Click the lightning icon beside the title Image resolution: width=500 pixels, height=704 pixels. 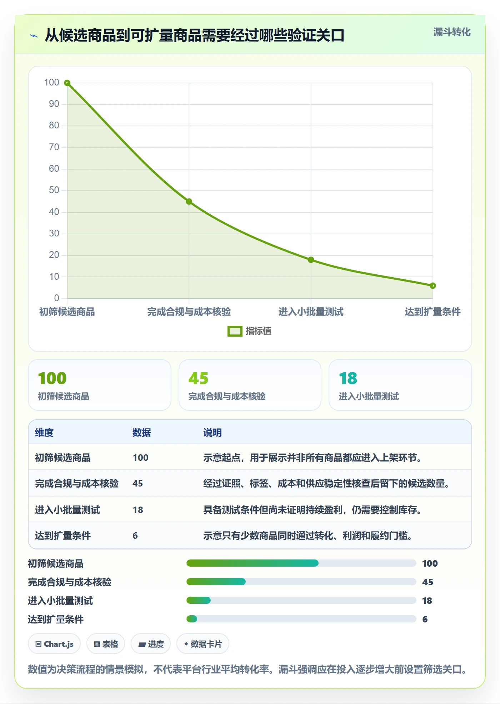pos(34,36)
